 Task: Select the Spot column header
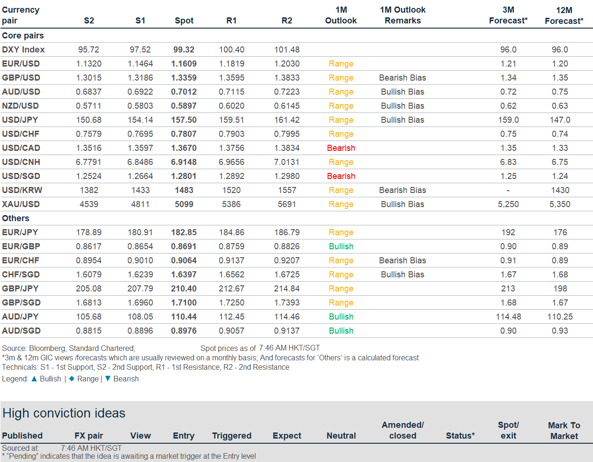point(184,21)
